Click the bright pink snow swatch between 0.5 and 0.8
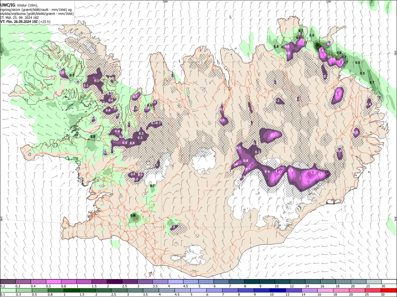The width and height of the screenshot is (397, 297). (54, 282)
